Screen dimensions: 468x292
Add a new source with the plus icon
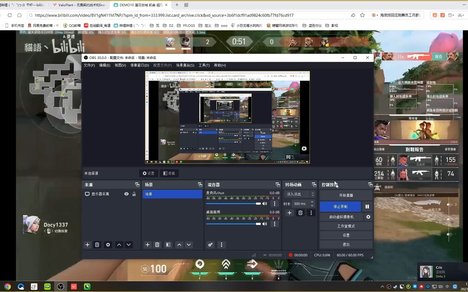87,245
